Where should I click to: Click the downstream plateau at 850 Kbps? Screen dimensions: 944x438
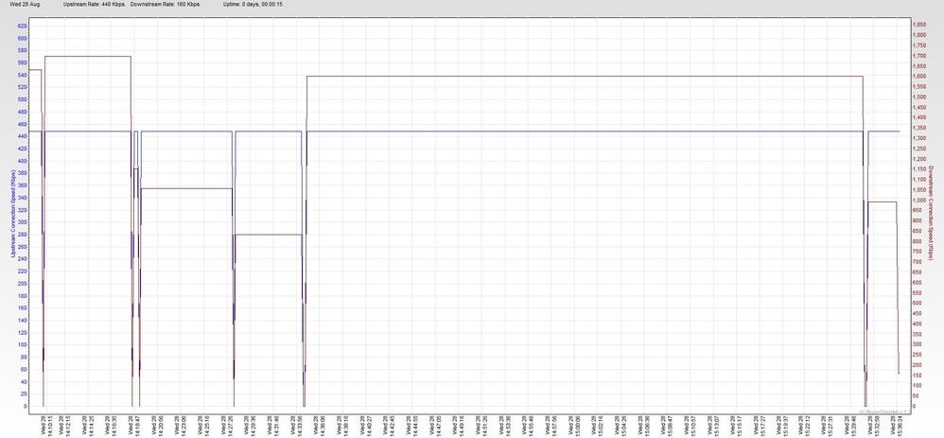tap(268, 235)
